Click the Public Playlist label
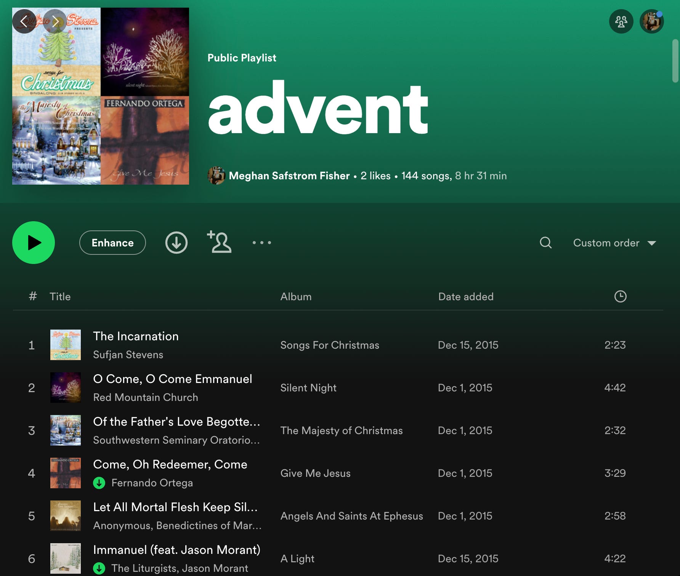The image size is (680, 576). coord(242,58)
